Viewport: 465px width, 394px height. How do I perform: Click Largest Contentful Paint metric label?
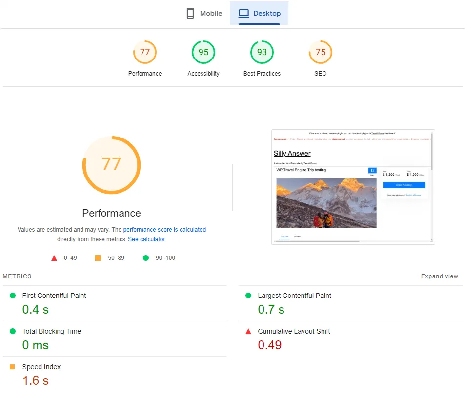[295, 295]
